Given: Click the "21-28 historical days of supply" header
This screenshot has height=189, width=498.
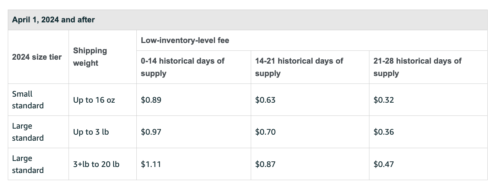Looking at the screenshot, I should 417,67.
